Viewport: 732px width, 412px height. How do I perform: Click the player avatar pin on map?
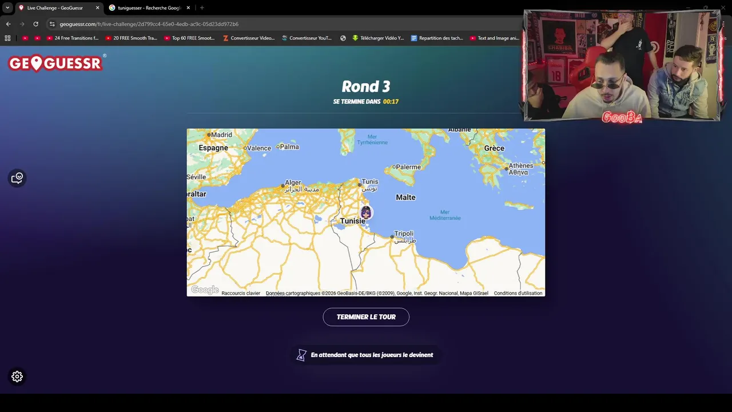366,213
